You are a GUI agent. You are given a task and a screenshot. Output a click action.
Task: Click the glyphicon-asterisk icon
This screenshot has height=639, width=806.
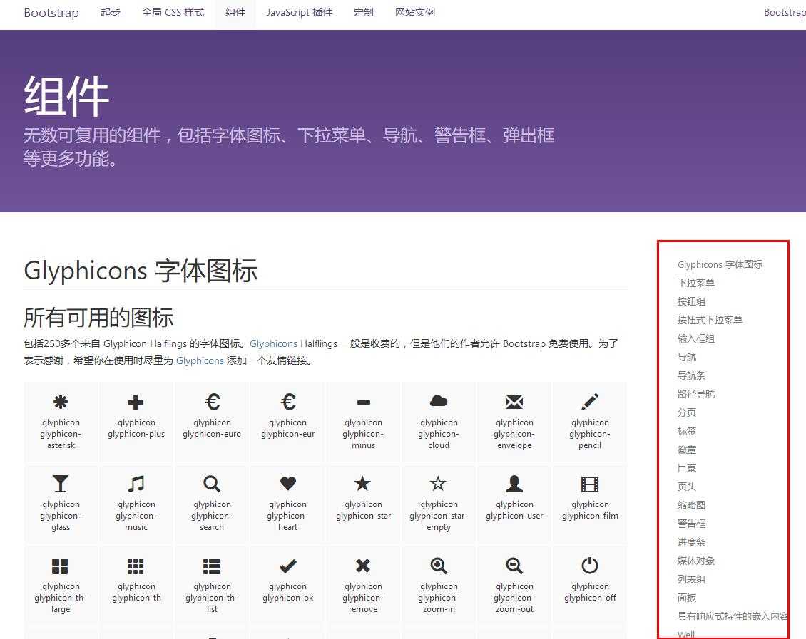tap(61, 402)
